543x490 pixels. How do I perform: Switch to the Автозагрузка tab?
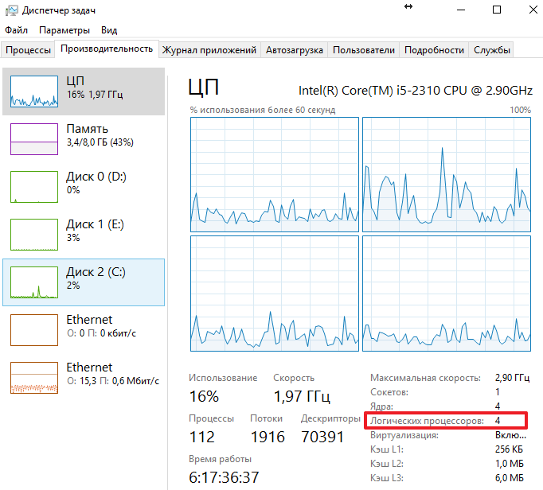(x=294, y=50)
